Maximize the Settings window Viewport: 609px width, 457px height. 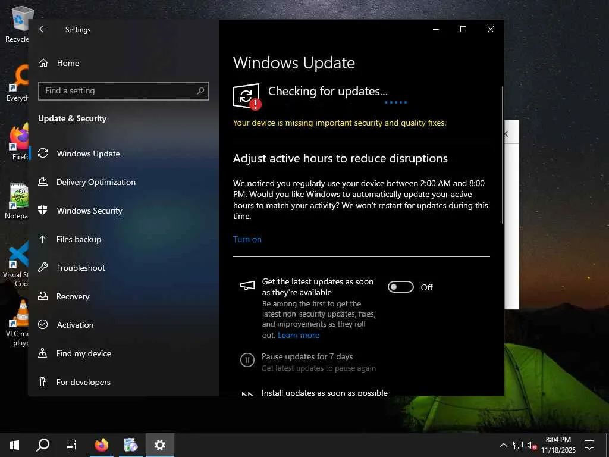pos(463,29)
